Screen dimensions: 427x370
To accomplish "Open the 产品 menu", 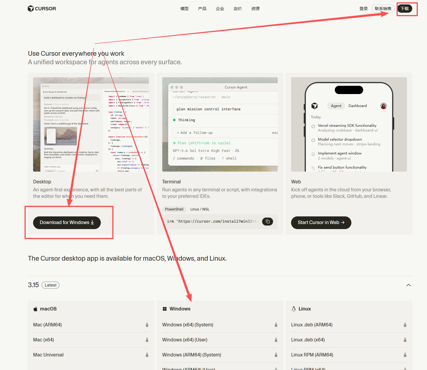I will tap(202, 9).
